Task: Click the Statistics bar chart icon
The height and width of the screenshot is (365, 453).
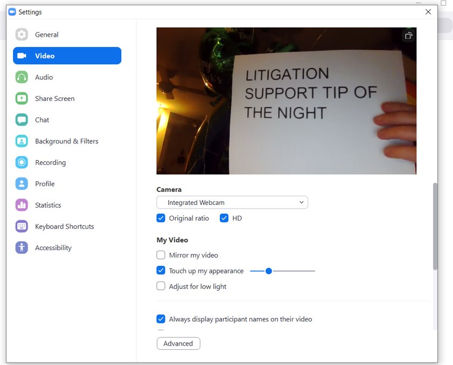Action: coord(22,205)
